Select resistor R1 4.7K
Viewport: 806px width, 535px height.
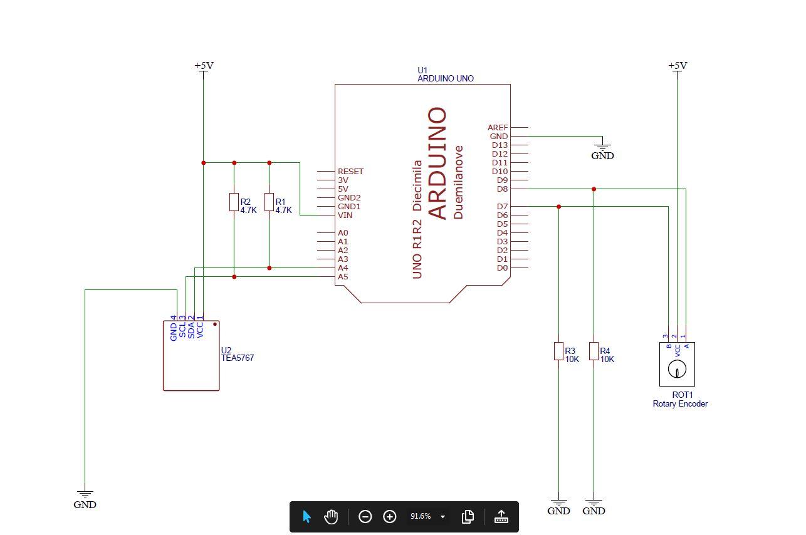click(x=269, y=200)
